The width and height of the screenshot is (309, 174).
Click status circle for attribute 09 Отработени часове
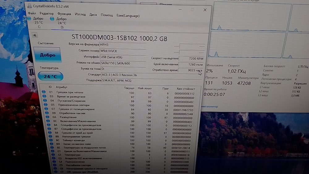click(47, 113)
